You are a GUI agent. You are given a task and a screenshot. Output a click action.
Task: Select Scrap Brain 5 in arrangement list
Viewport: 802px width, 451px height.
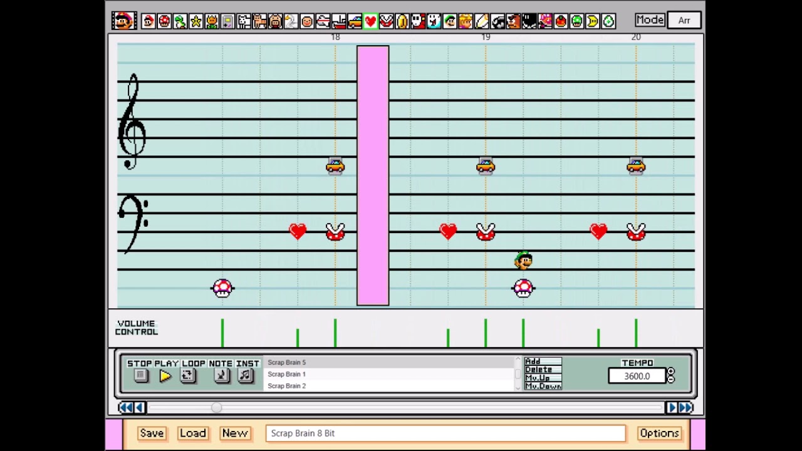[x=390, y=362]
